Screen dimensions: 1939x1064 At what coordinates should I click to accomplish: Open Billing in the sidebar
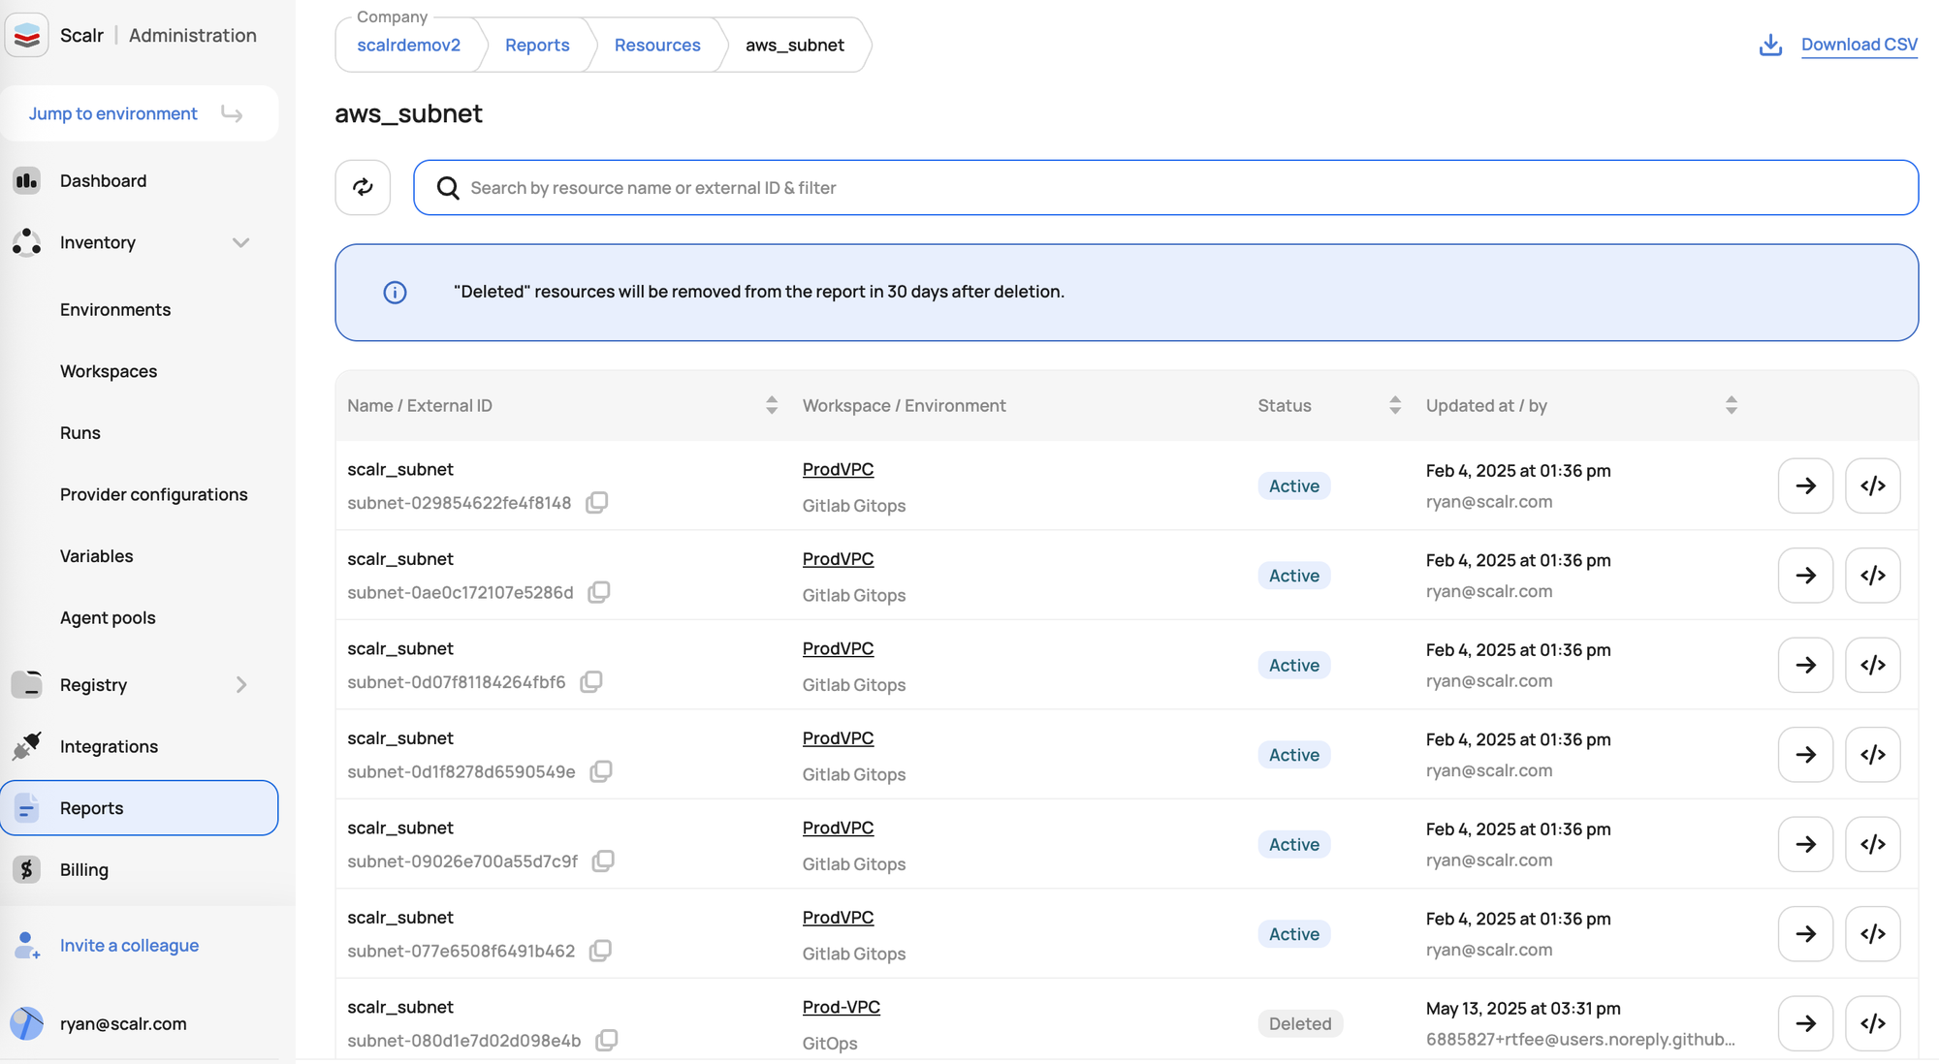(x=84, y=869)
